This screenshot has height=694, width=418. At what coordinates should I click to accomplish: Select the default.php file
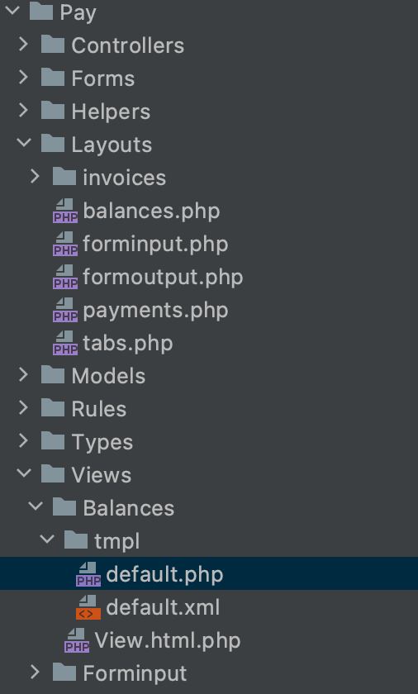(x=209, y=574)
